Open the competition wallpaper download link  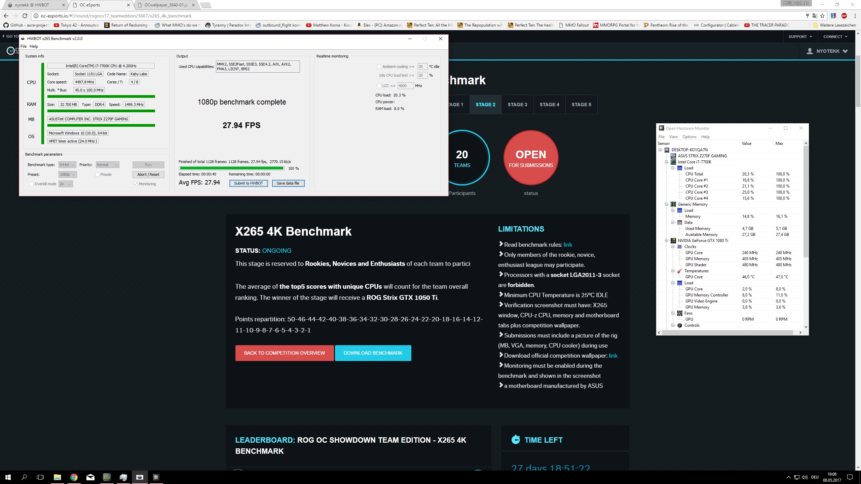click(613, 356)
